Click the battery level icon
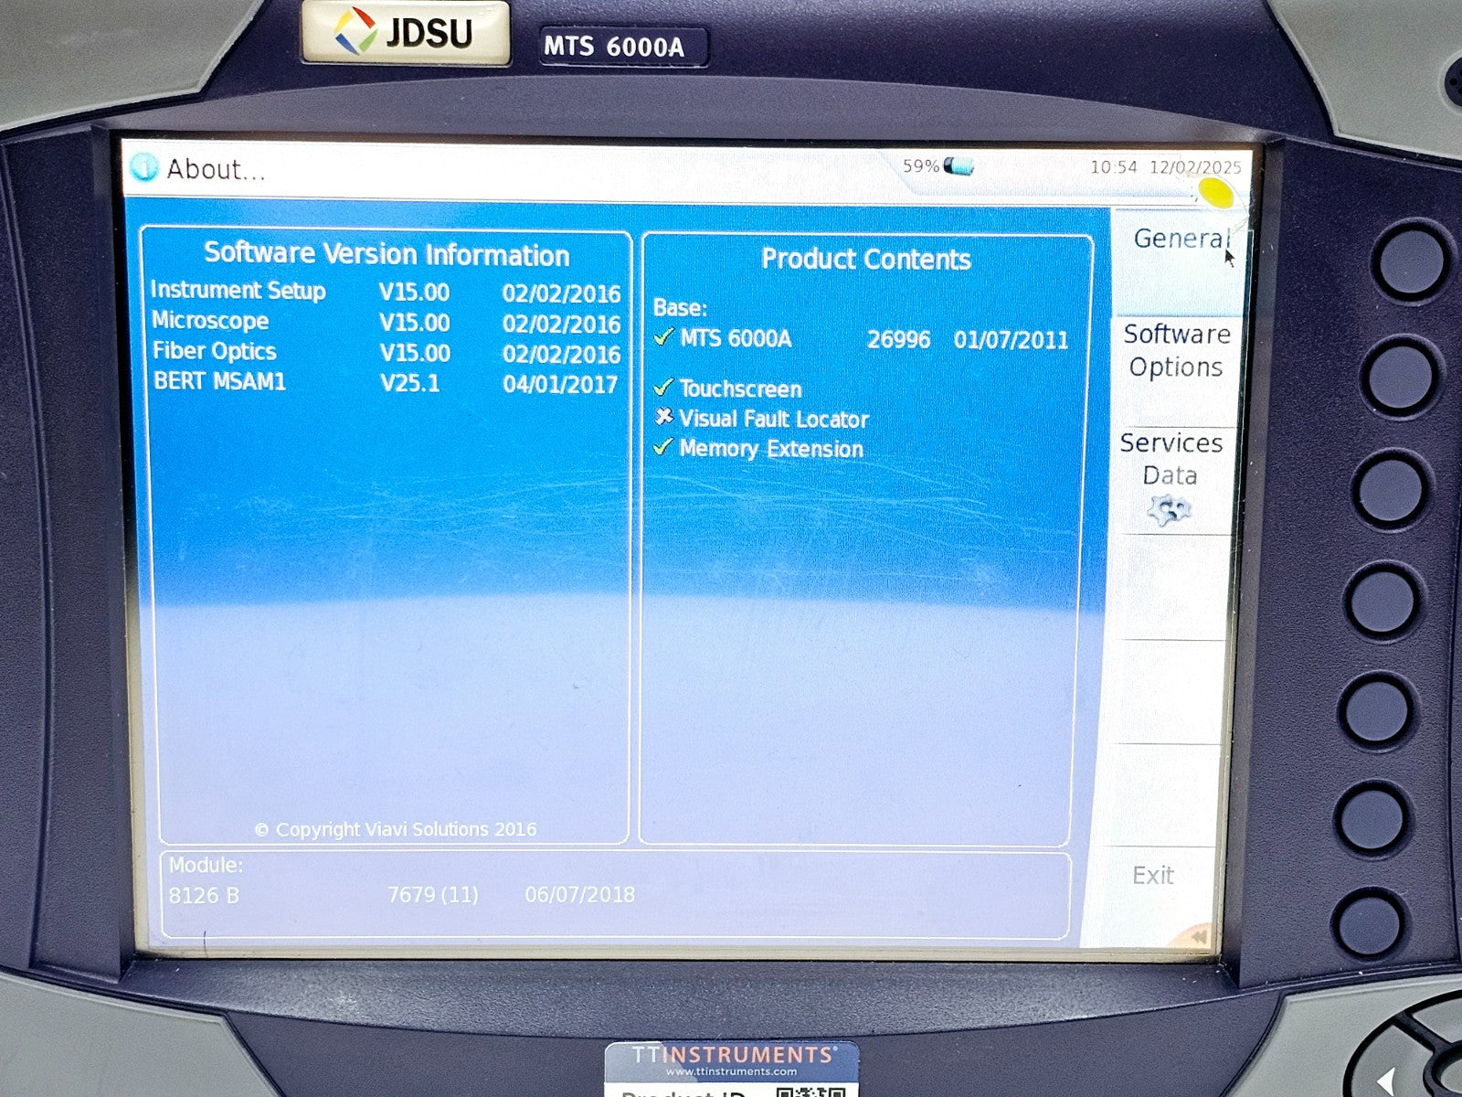Image resolution: width=1462 pixels, height=1097 pixels. 959,166
